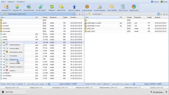Click the right panel disk usage bar

[151, 84]
